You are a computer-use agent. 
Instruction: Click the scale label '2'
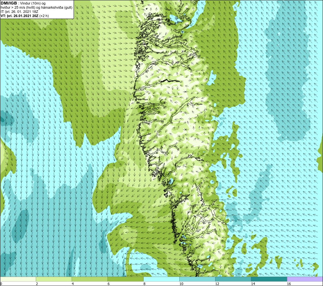[x=37, y=284]
